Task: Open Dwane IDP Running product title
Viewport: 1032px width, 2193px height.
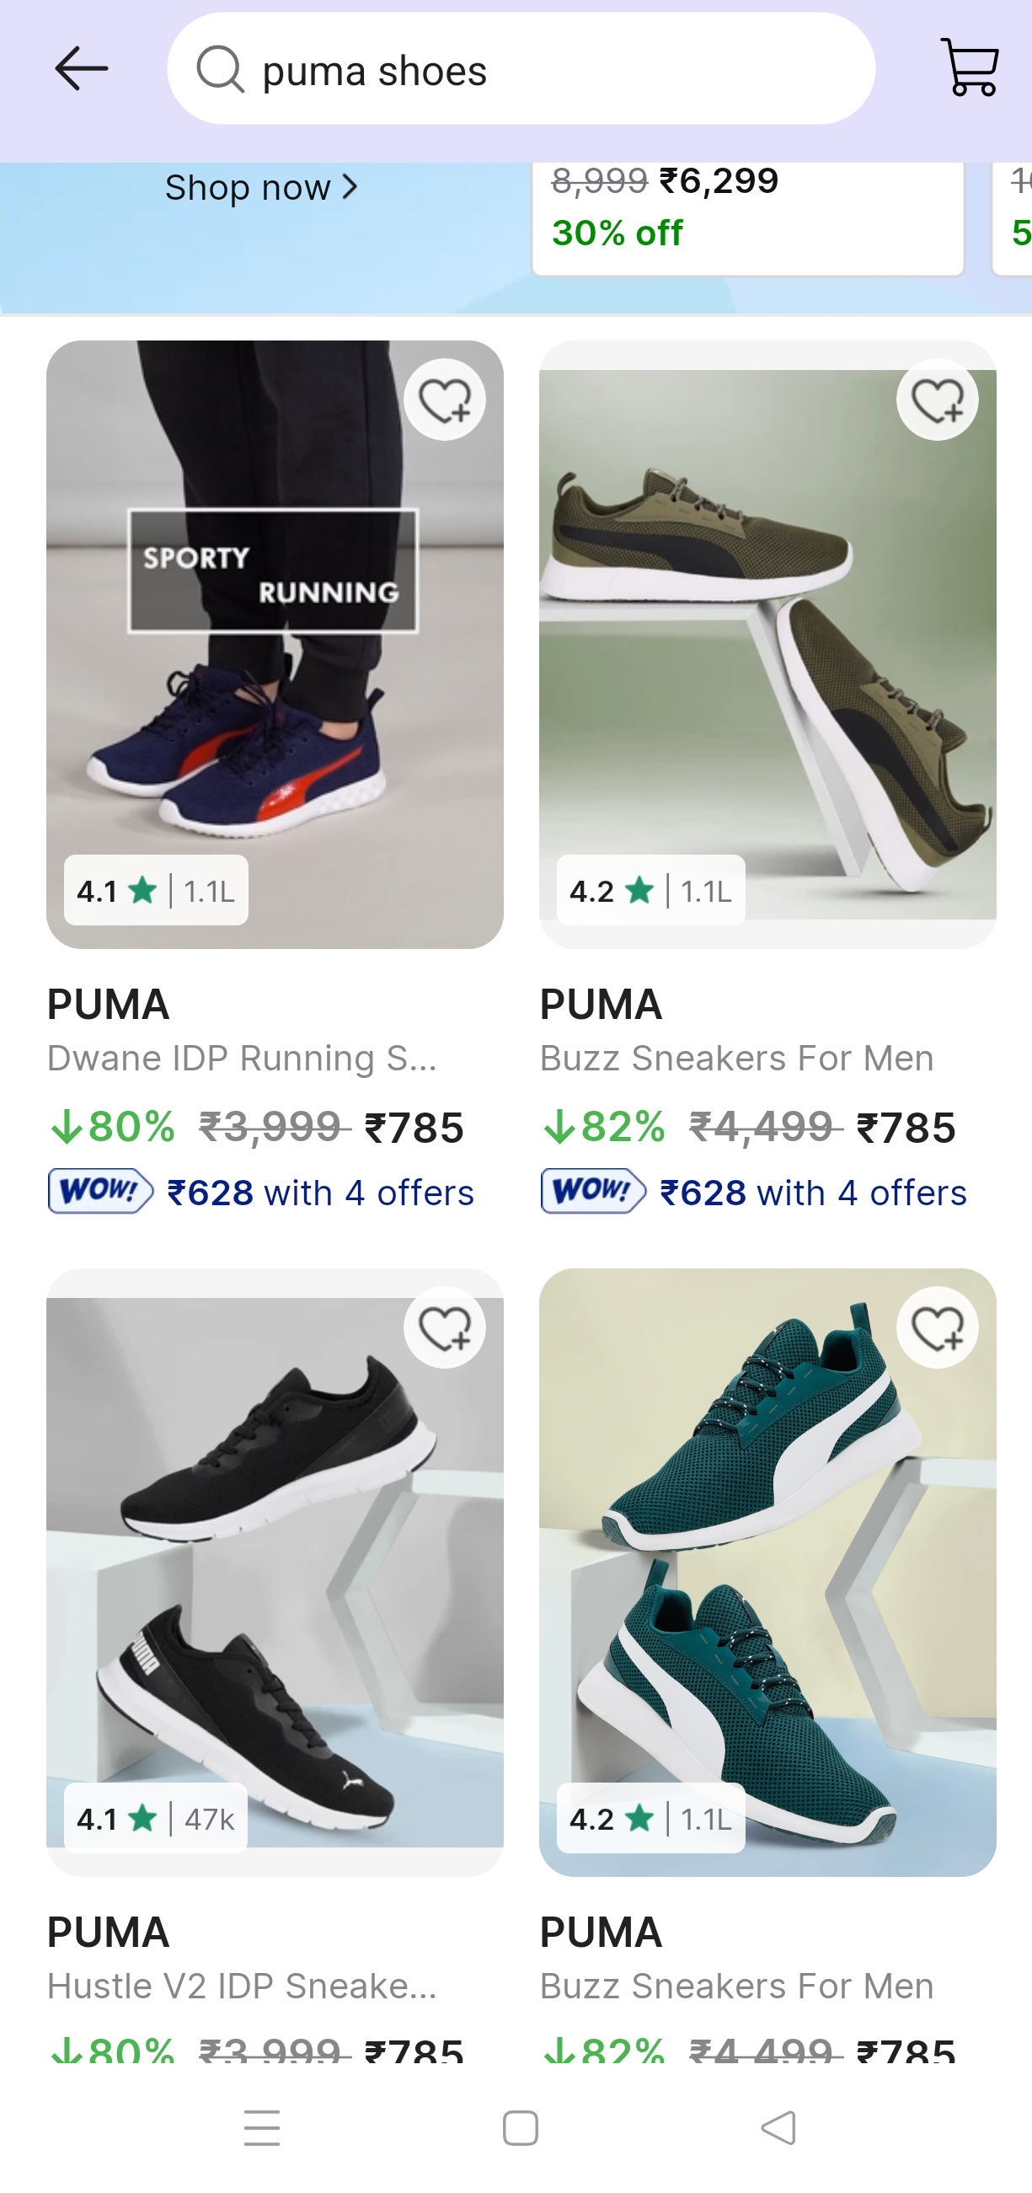Action: tap(243, 1059)
